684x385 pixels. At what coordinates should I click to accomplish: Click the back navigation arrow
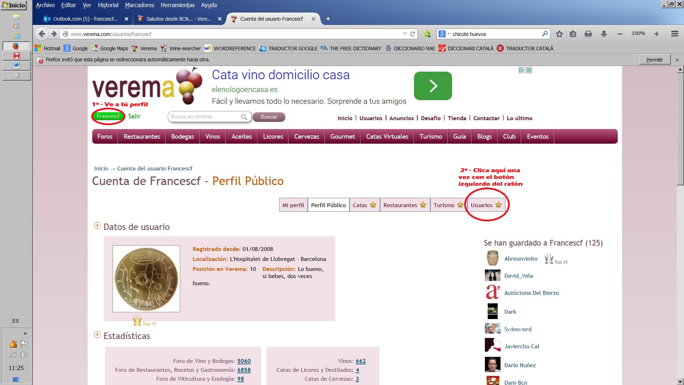[x=42, y=34]
